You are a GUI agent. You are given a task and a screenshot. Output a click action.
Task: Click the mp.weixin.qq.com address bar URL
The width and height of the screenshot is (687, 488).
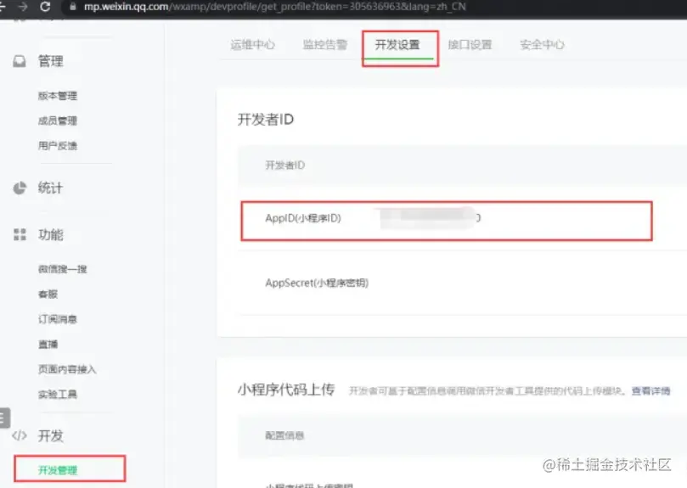[x=274, y=7]
